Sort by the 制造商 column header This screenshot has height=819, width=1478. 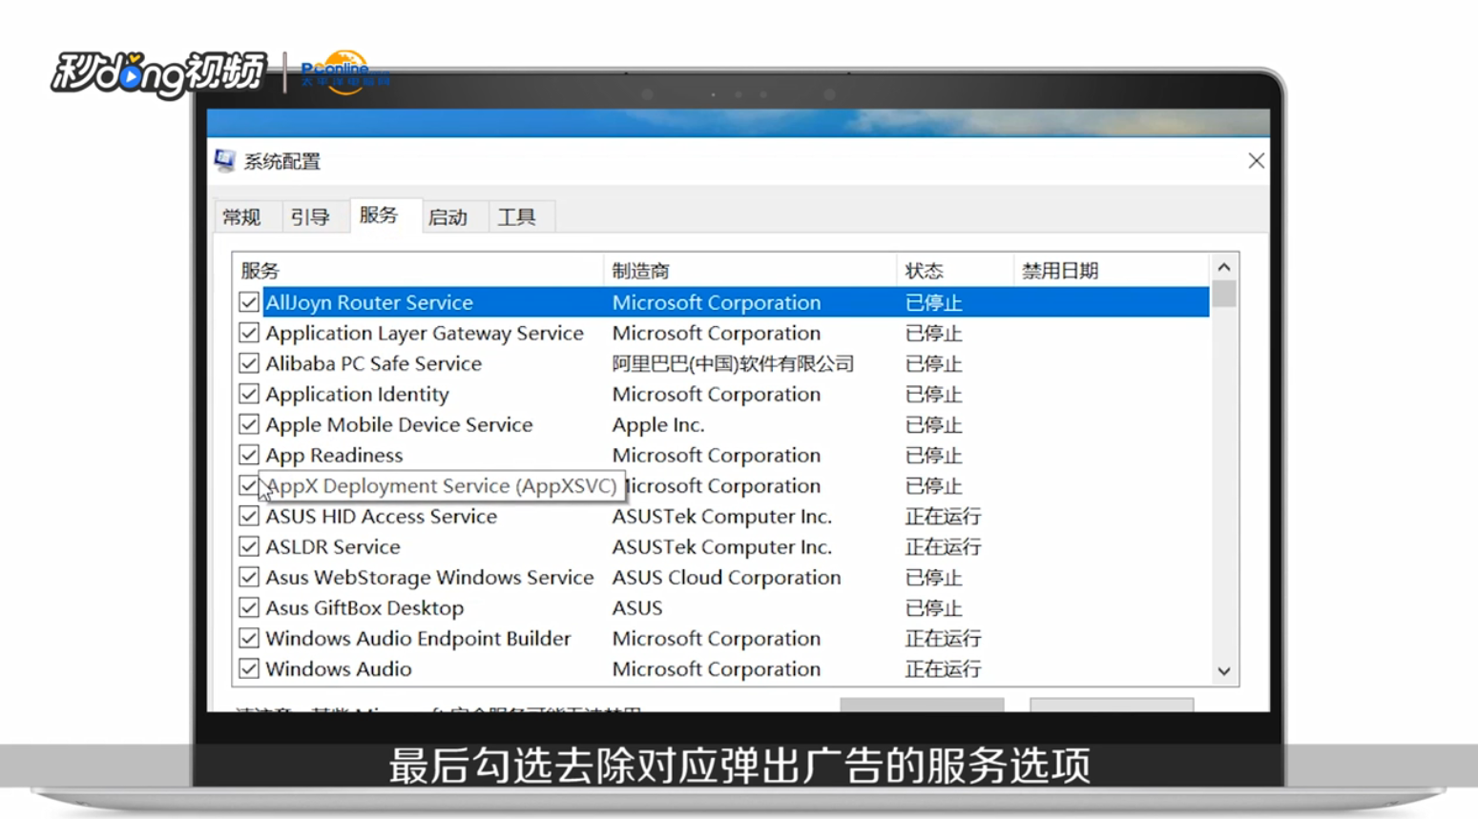click(750, 271)
